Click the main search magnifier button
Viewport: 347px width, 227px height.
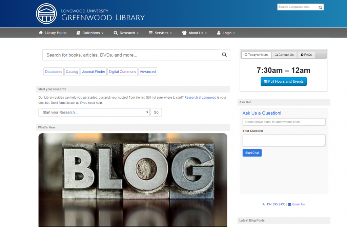click(x=224, y=55)
